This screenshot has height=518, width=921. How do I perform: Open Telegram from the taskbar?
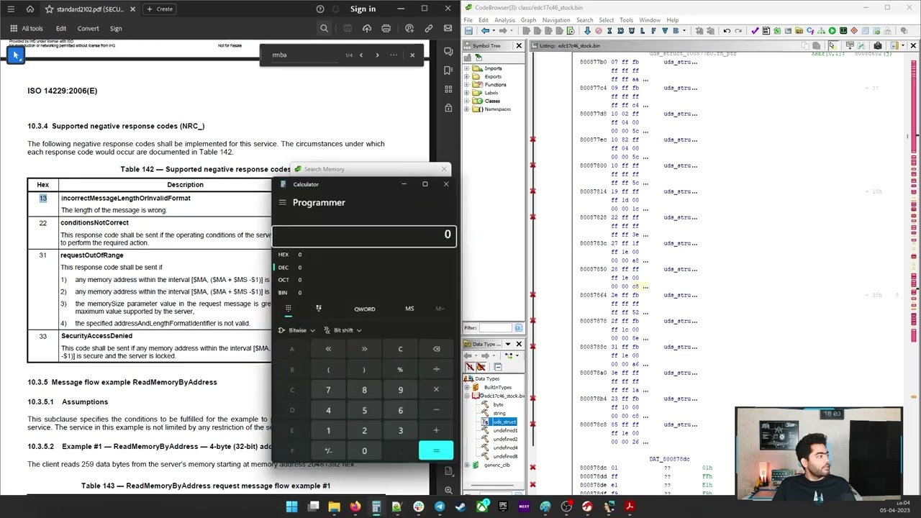(x=439, y=507)
